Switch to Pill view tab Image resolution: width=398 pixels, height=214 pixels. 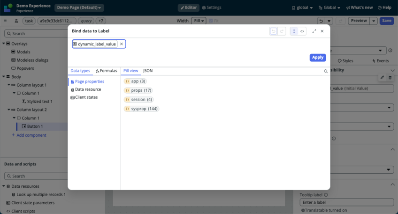pyautogui.click(x=131, y=71)
